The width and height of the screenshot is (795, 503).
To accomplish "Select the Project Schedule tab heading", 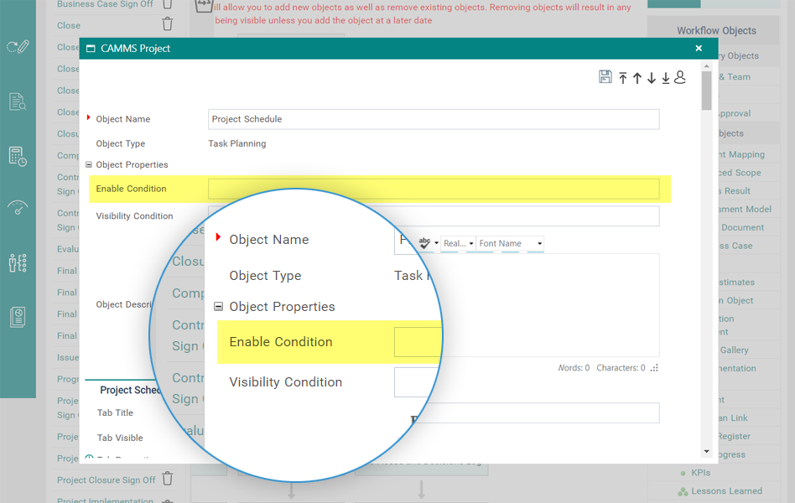I will pos(130,390).
